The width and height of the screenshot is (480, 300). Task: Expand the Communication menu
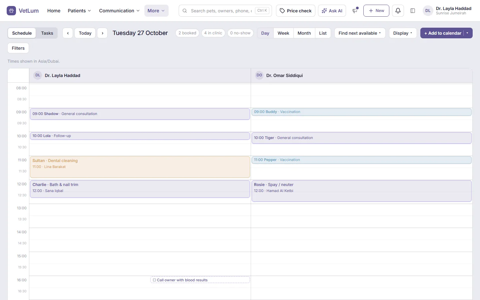(119, 11)
